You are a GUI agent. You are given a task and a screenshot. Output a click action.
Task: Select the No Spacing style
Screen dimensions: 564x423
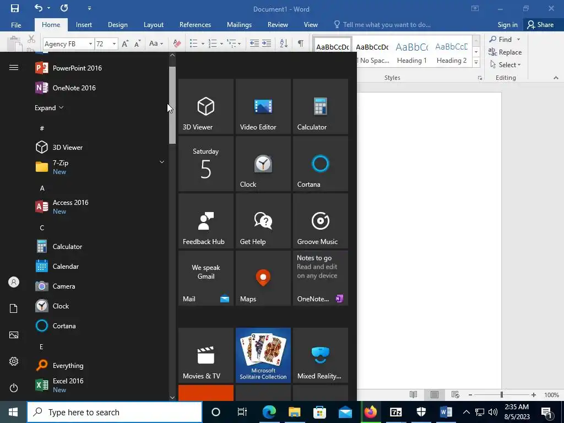pos(372,53)
